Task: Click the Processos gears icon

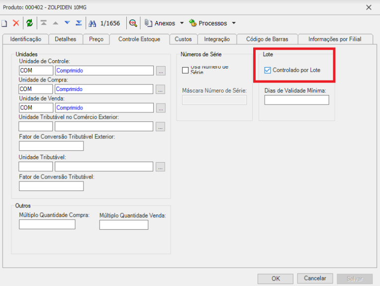Action: click(192, 23)
